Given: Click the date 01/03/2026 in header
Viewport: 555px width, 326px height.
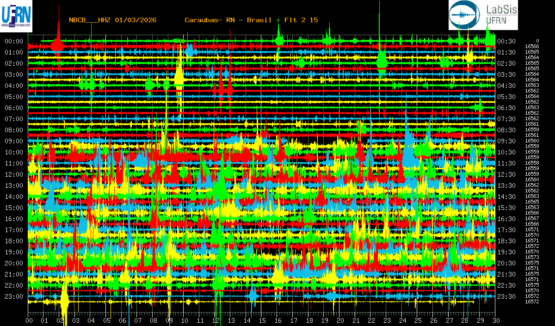Looking at the screenshot, I should [x=136, y=20].
